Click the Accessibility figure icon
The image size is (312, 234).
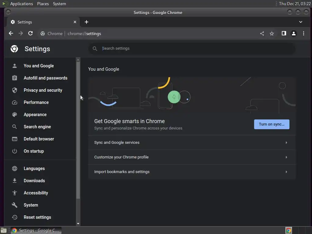[x=15, y=193]
